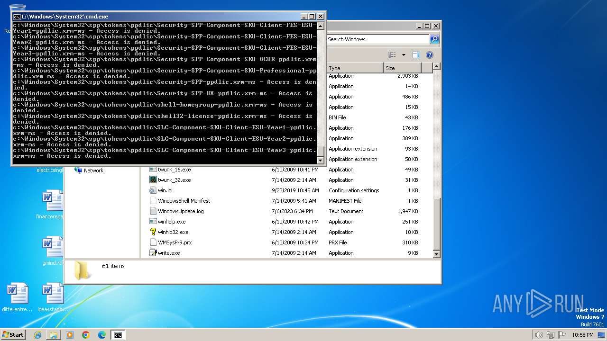The height and width of the screenshot is (341, 607).
Task: Click 7/6/2023 6:34 PM date cell
Action: pyautogui.click(x=292, y=211)
